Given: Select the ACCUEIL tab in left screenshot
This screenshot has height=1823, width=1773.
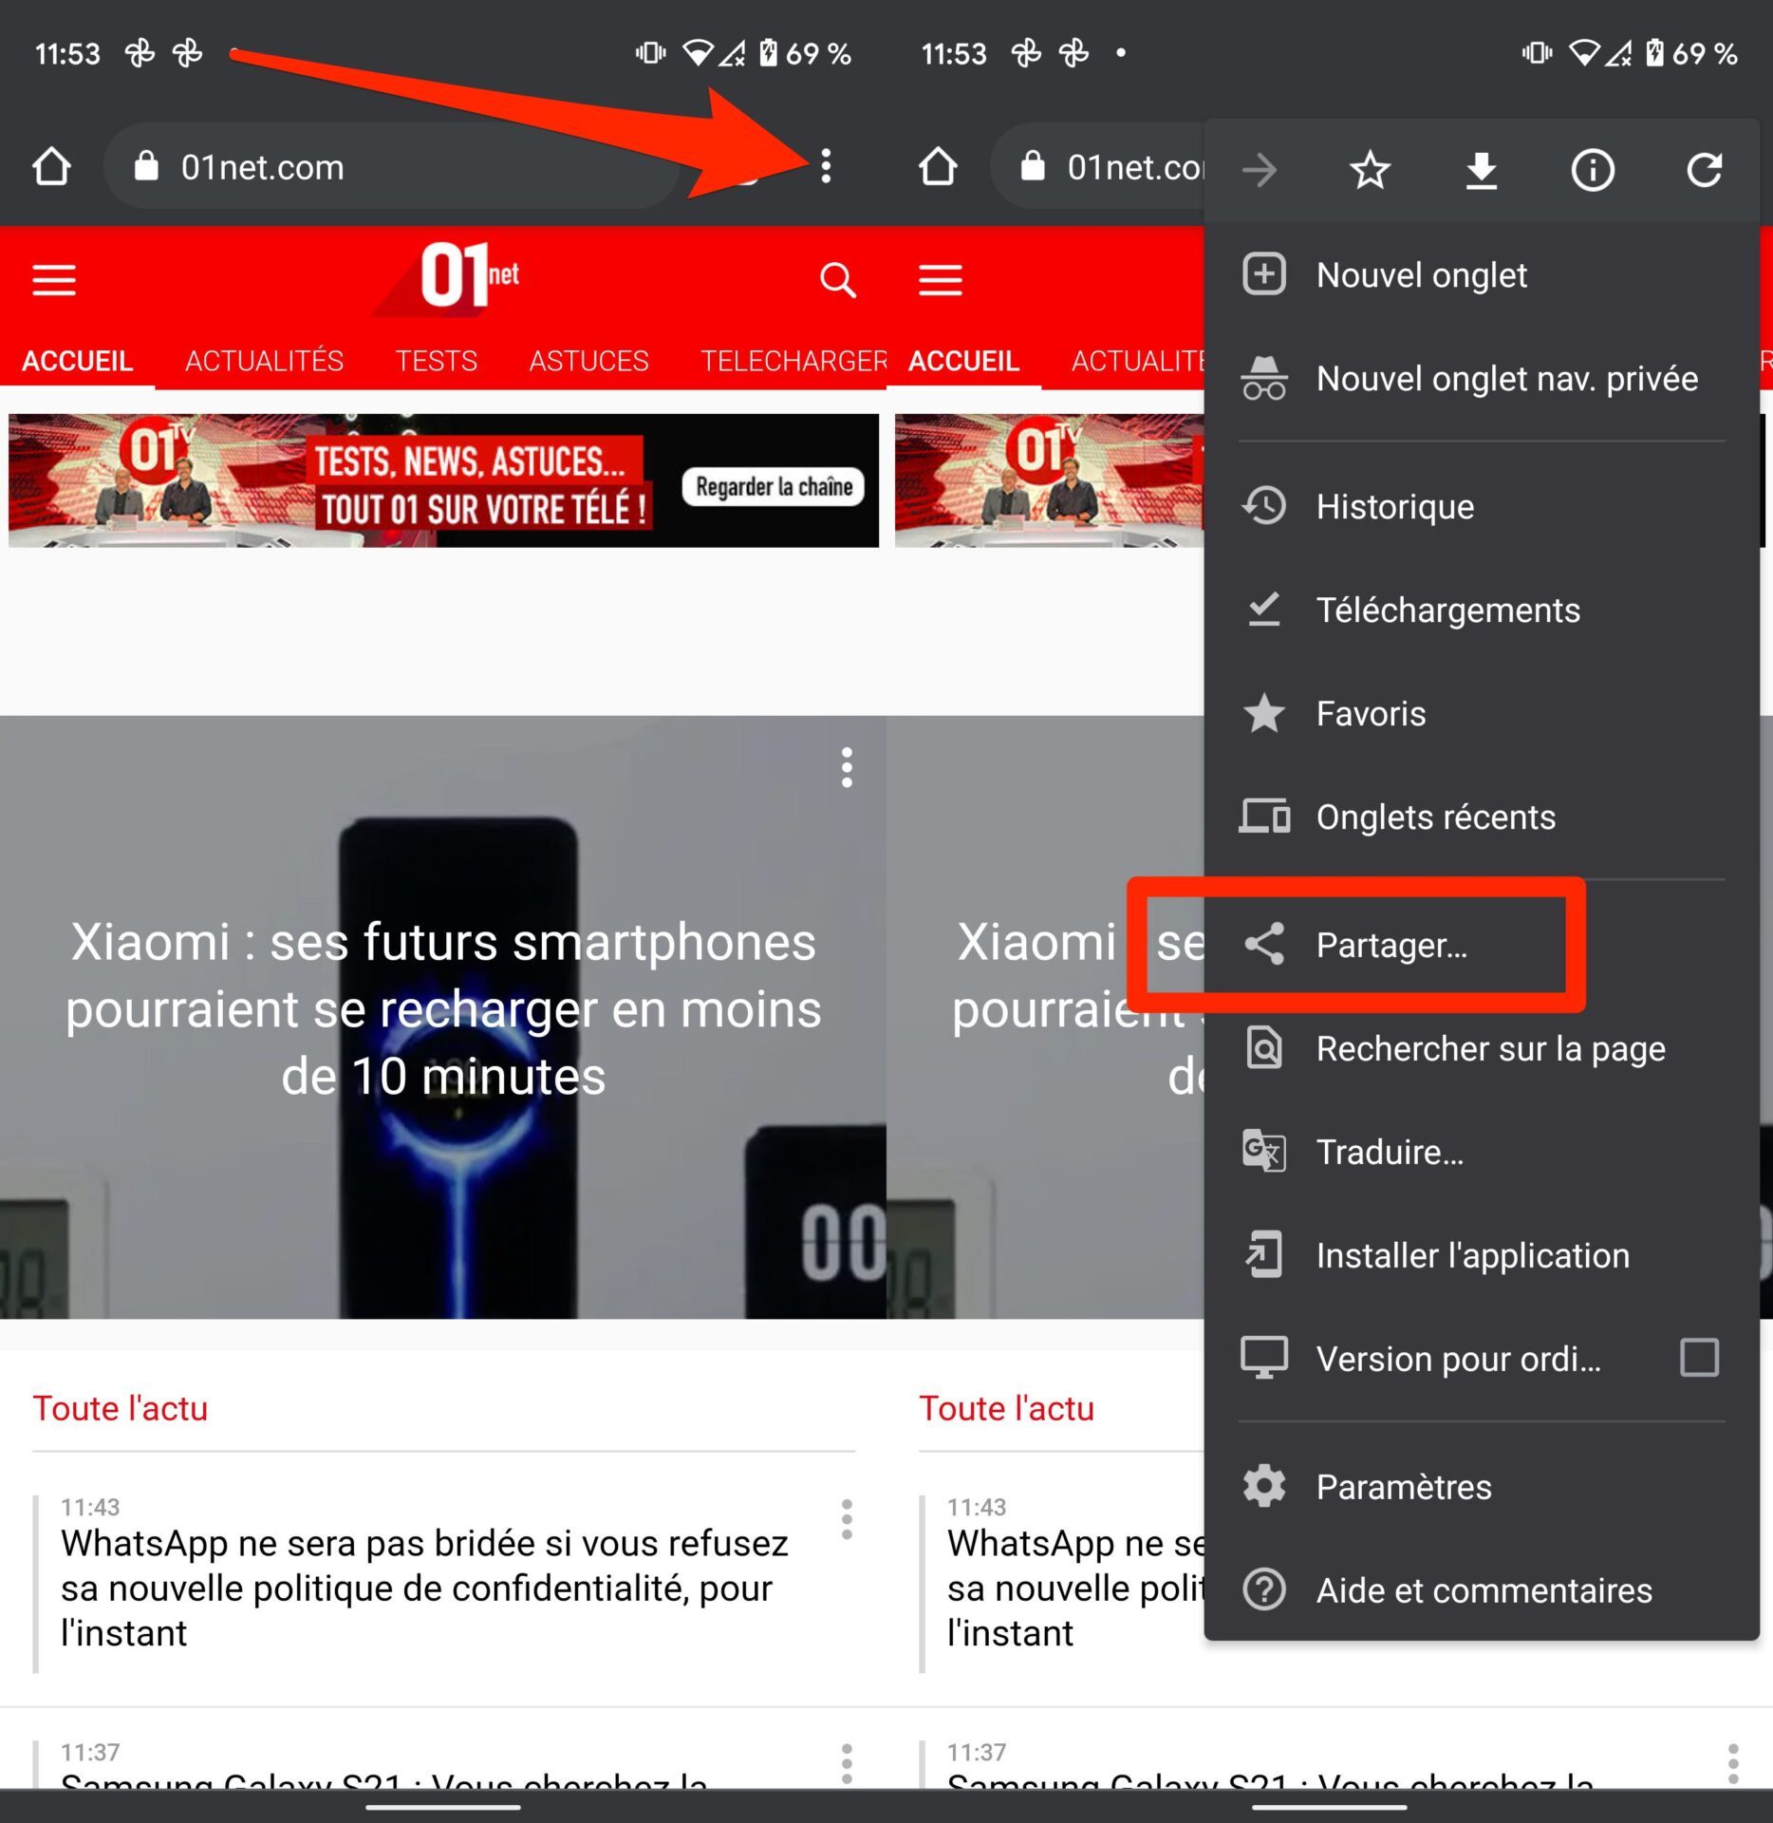Looking at the screenshot, I should [78, 362].
